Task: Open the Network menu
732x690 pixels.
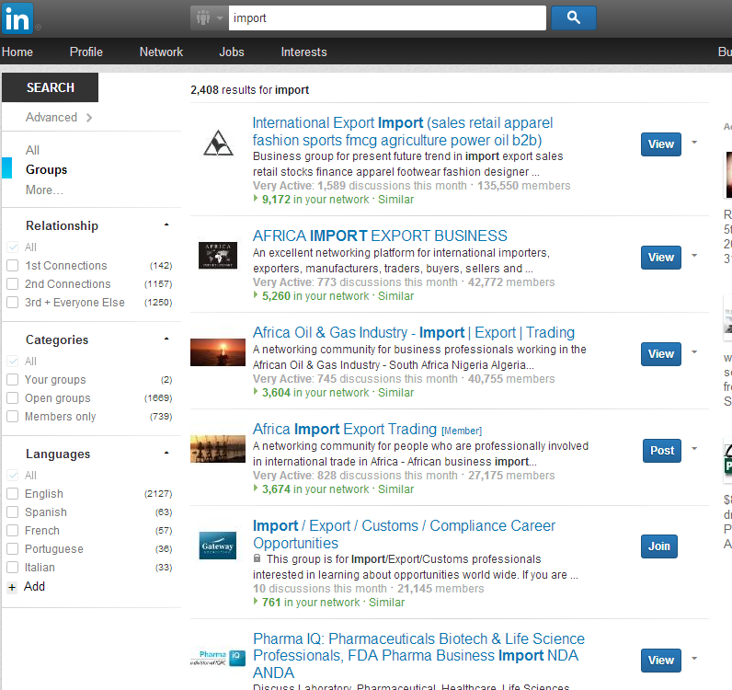Action: point(161,52)
